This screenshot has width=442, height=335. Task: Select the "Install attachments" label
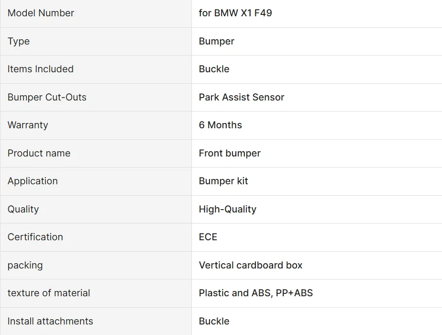point(50,321)
